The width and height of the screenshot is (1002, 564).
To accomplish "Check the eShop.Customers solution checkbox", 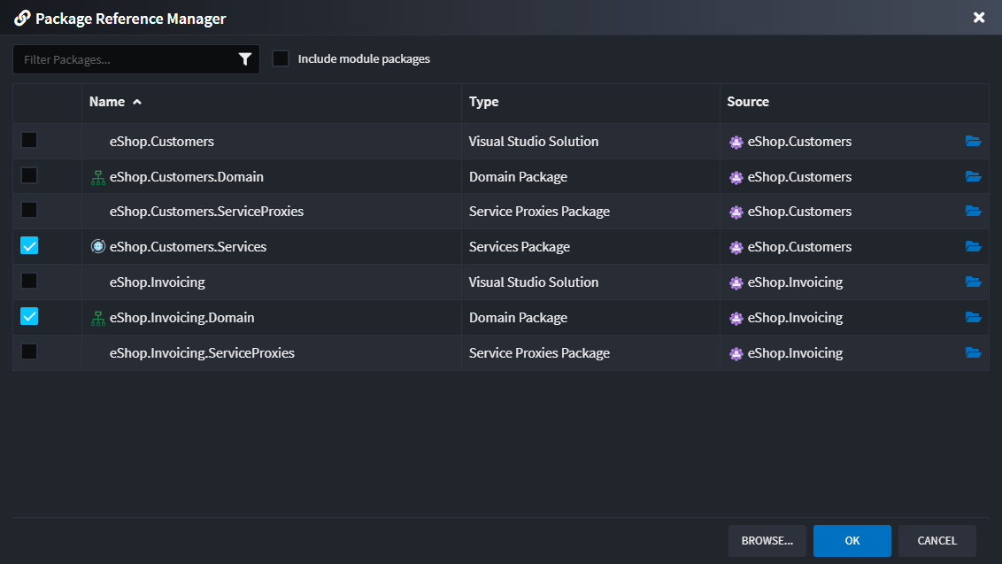I will tap(28, 140).
